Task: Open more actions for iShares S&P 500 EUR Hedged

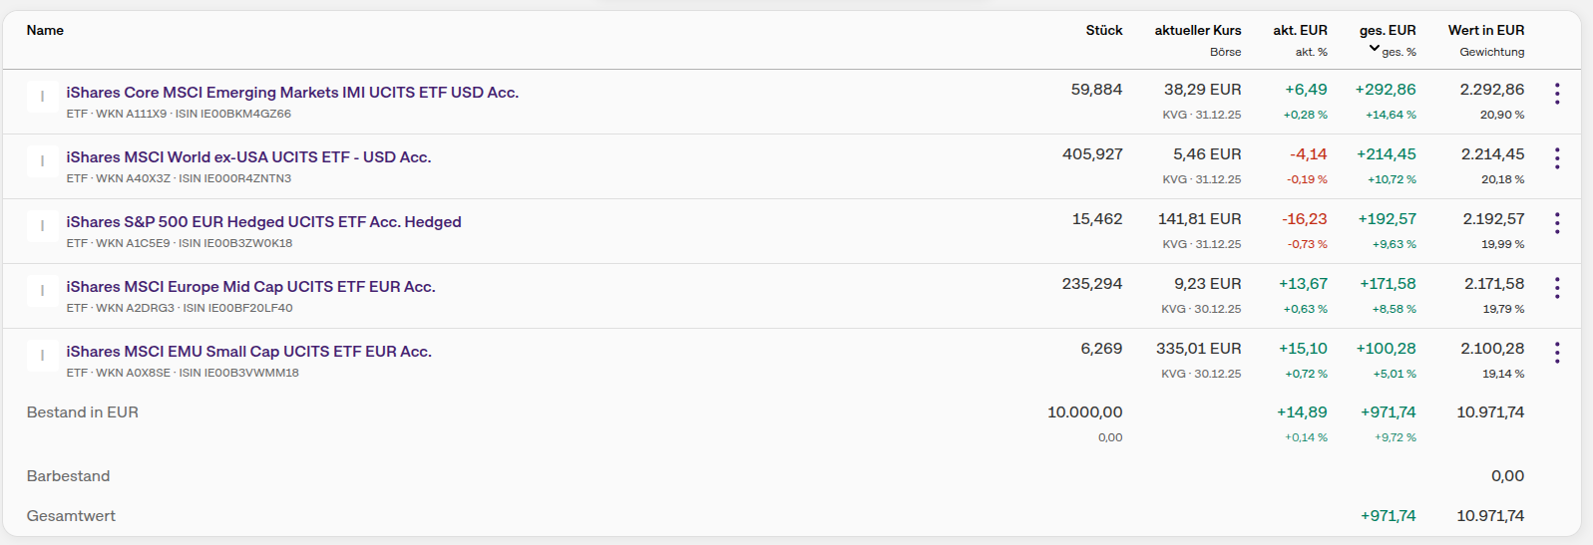Action: point(1556,223)
